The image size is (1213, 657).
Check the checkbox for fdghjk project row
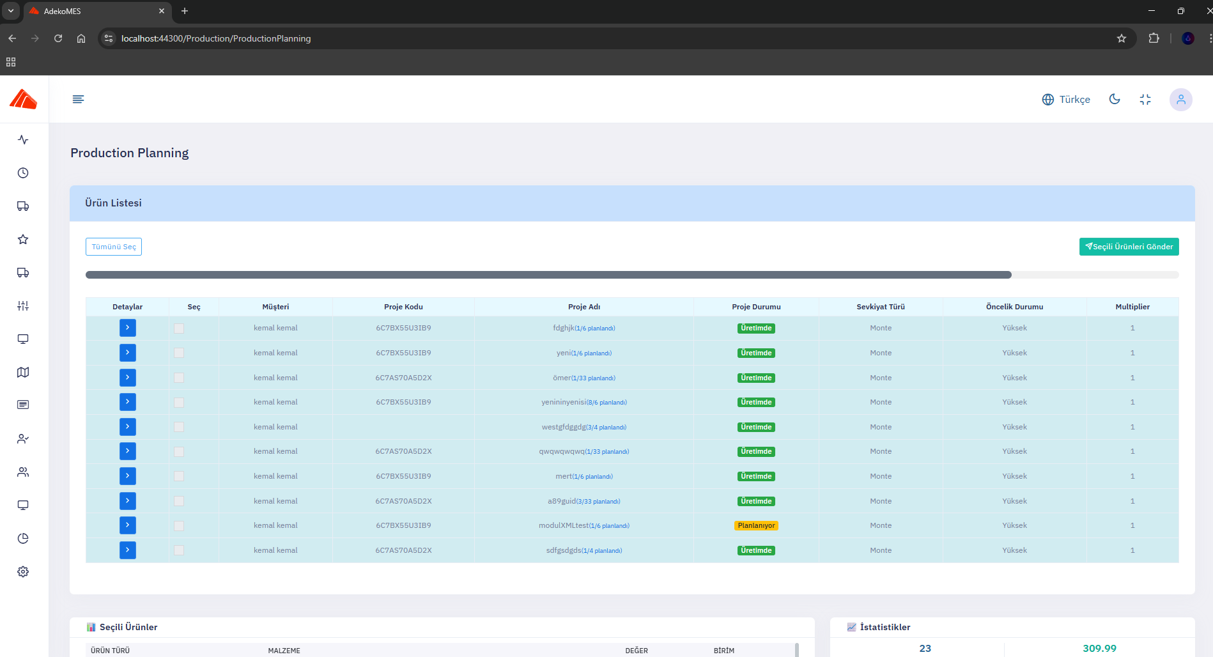(x=179, y=328)
